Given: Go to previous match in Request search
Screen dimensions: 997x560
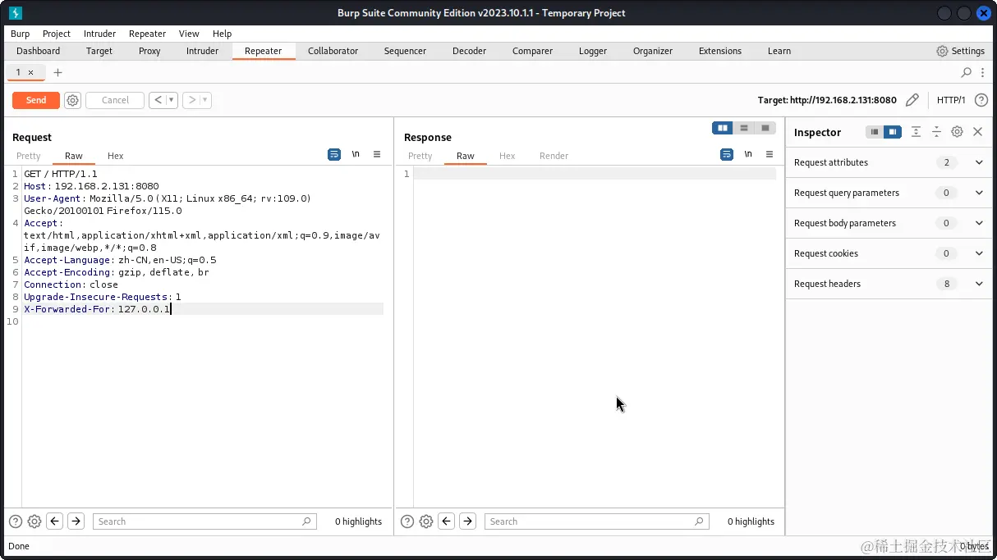Looking at the screenshot, I should click(55, 521).
